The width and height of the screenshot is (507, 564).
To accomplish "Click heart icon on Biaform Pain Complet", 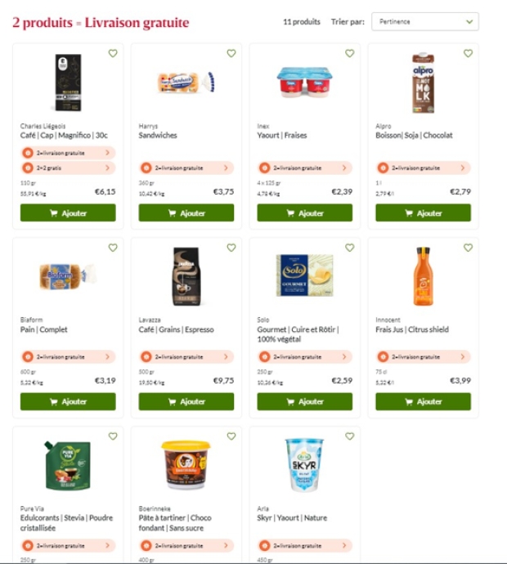I will click(113, 248).
